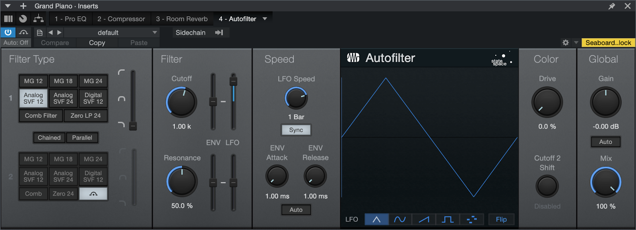Toggle the Sync button under LFO Speed

[296, 130]
